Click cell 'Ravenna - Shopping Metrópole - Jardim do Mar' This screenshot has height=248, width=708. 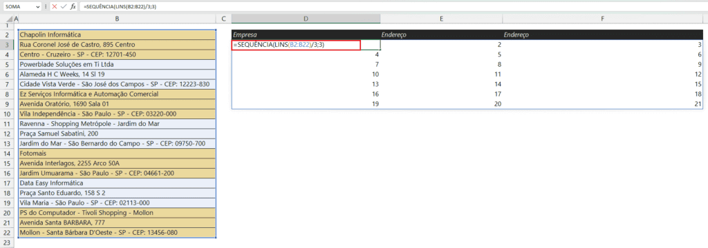[117, 124]
